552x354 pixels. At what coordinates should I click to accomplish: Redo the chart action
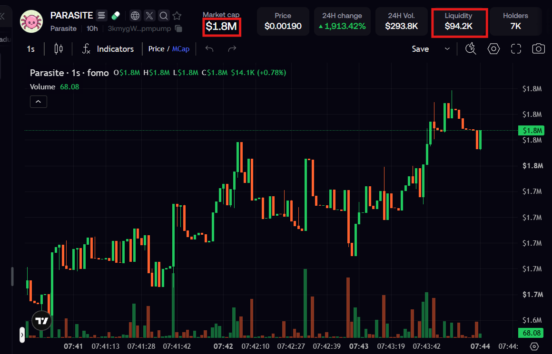pos(232,49)
